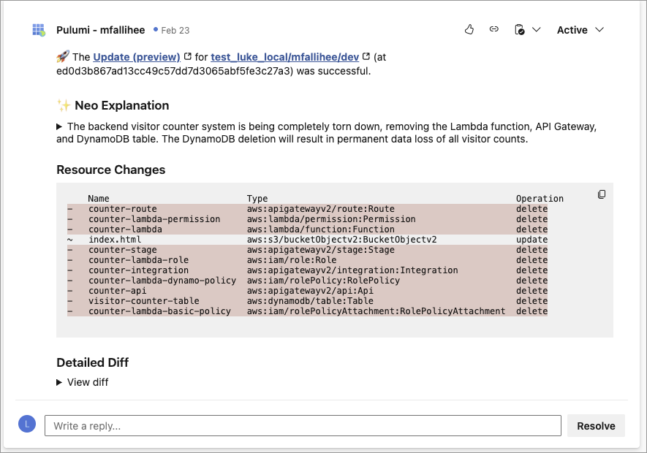Click the copy-link icon in the header
The height and width of the screenshot is (453, 647).
493,29
